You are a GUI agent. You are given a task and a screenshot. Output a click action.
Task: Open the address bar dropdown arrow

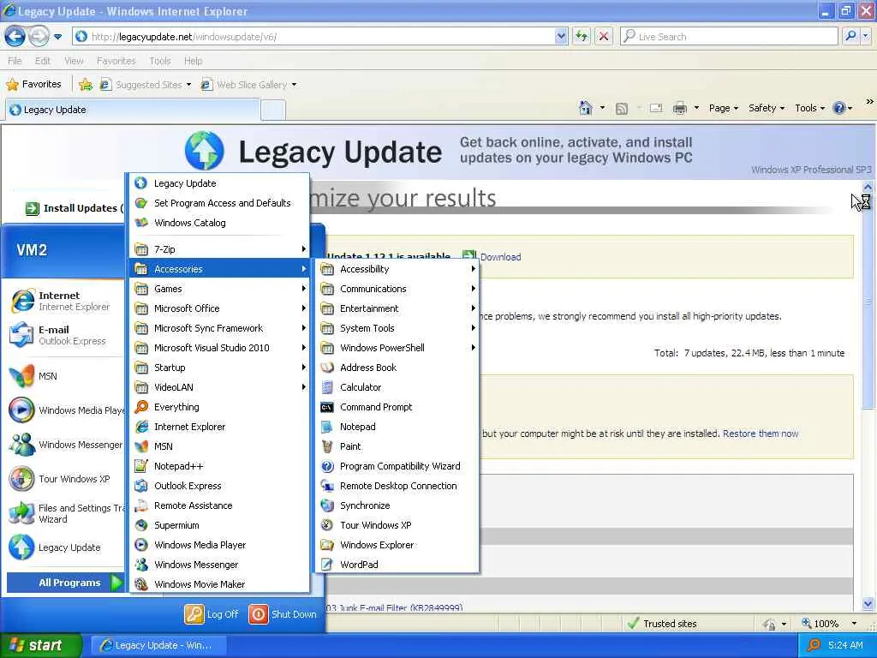(561, 36)
